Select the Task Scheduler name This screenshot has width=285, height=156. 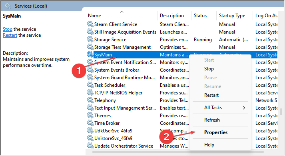110,85
